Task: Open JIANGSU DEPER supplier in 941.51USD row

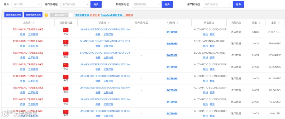Action: (105, 76)
